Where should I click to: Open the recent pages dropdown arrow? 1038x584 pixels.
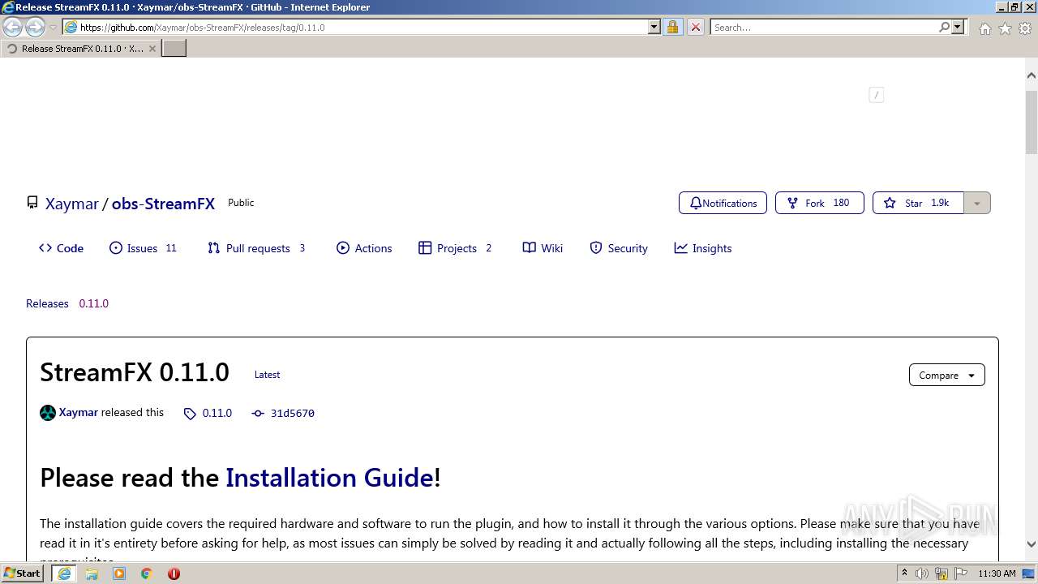coord(53,28)
